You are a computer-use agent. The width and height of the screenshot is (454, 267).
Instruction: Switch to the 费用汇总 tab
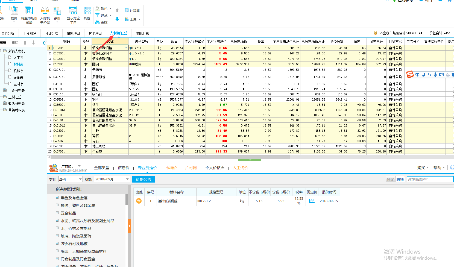point(142,33)
